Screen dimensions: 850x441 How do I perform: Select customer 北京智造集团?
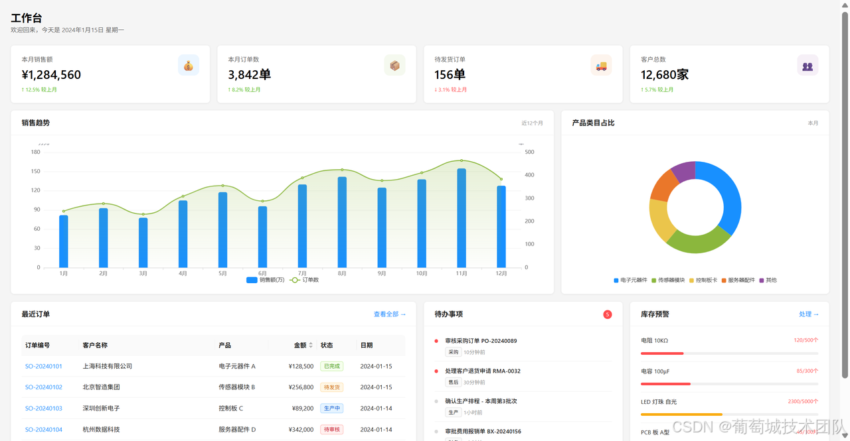[102, 387]
